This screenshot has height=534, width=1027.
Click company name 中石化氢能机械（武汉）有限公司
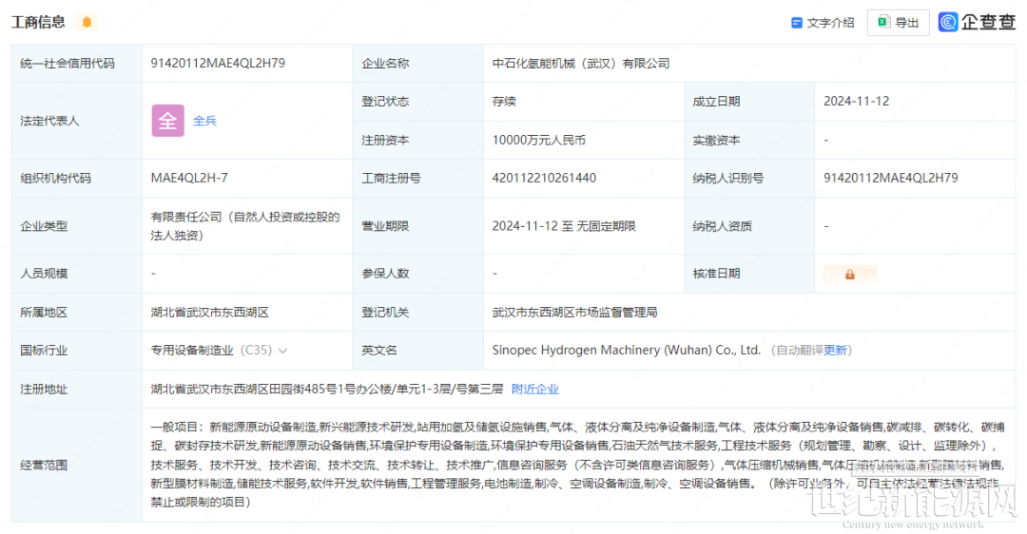tap(581, 63)
